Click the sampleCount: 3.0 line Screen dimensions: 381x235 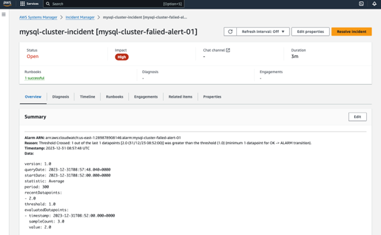coord(46,222)
